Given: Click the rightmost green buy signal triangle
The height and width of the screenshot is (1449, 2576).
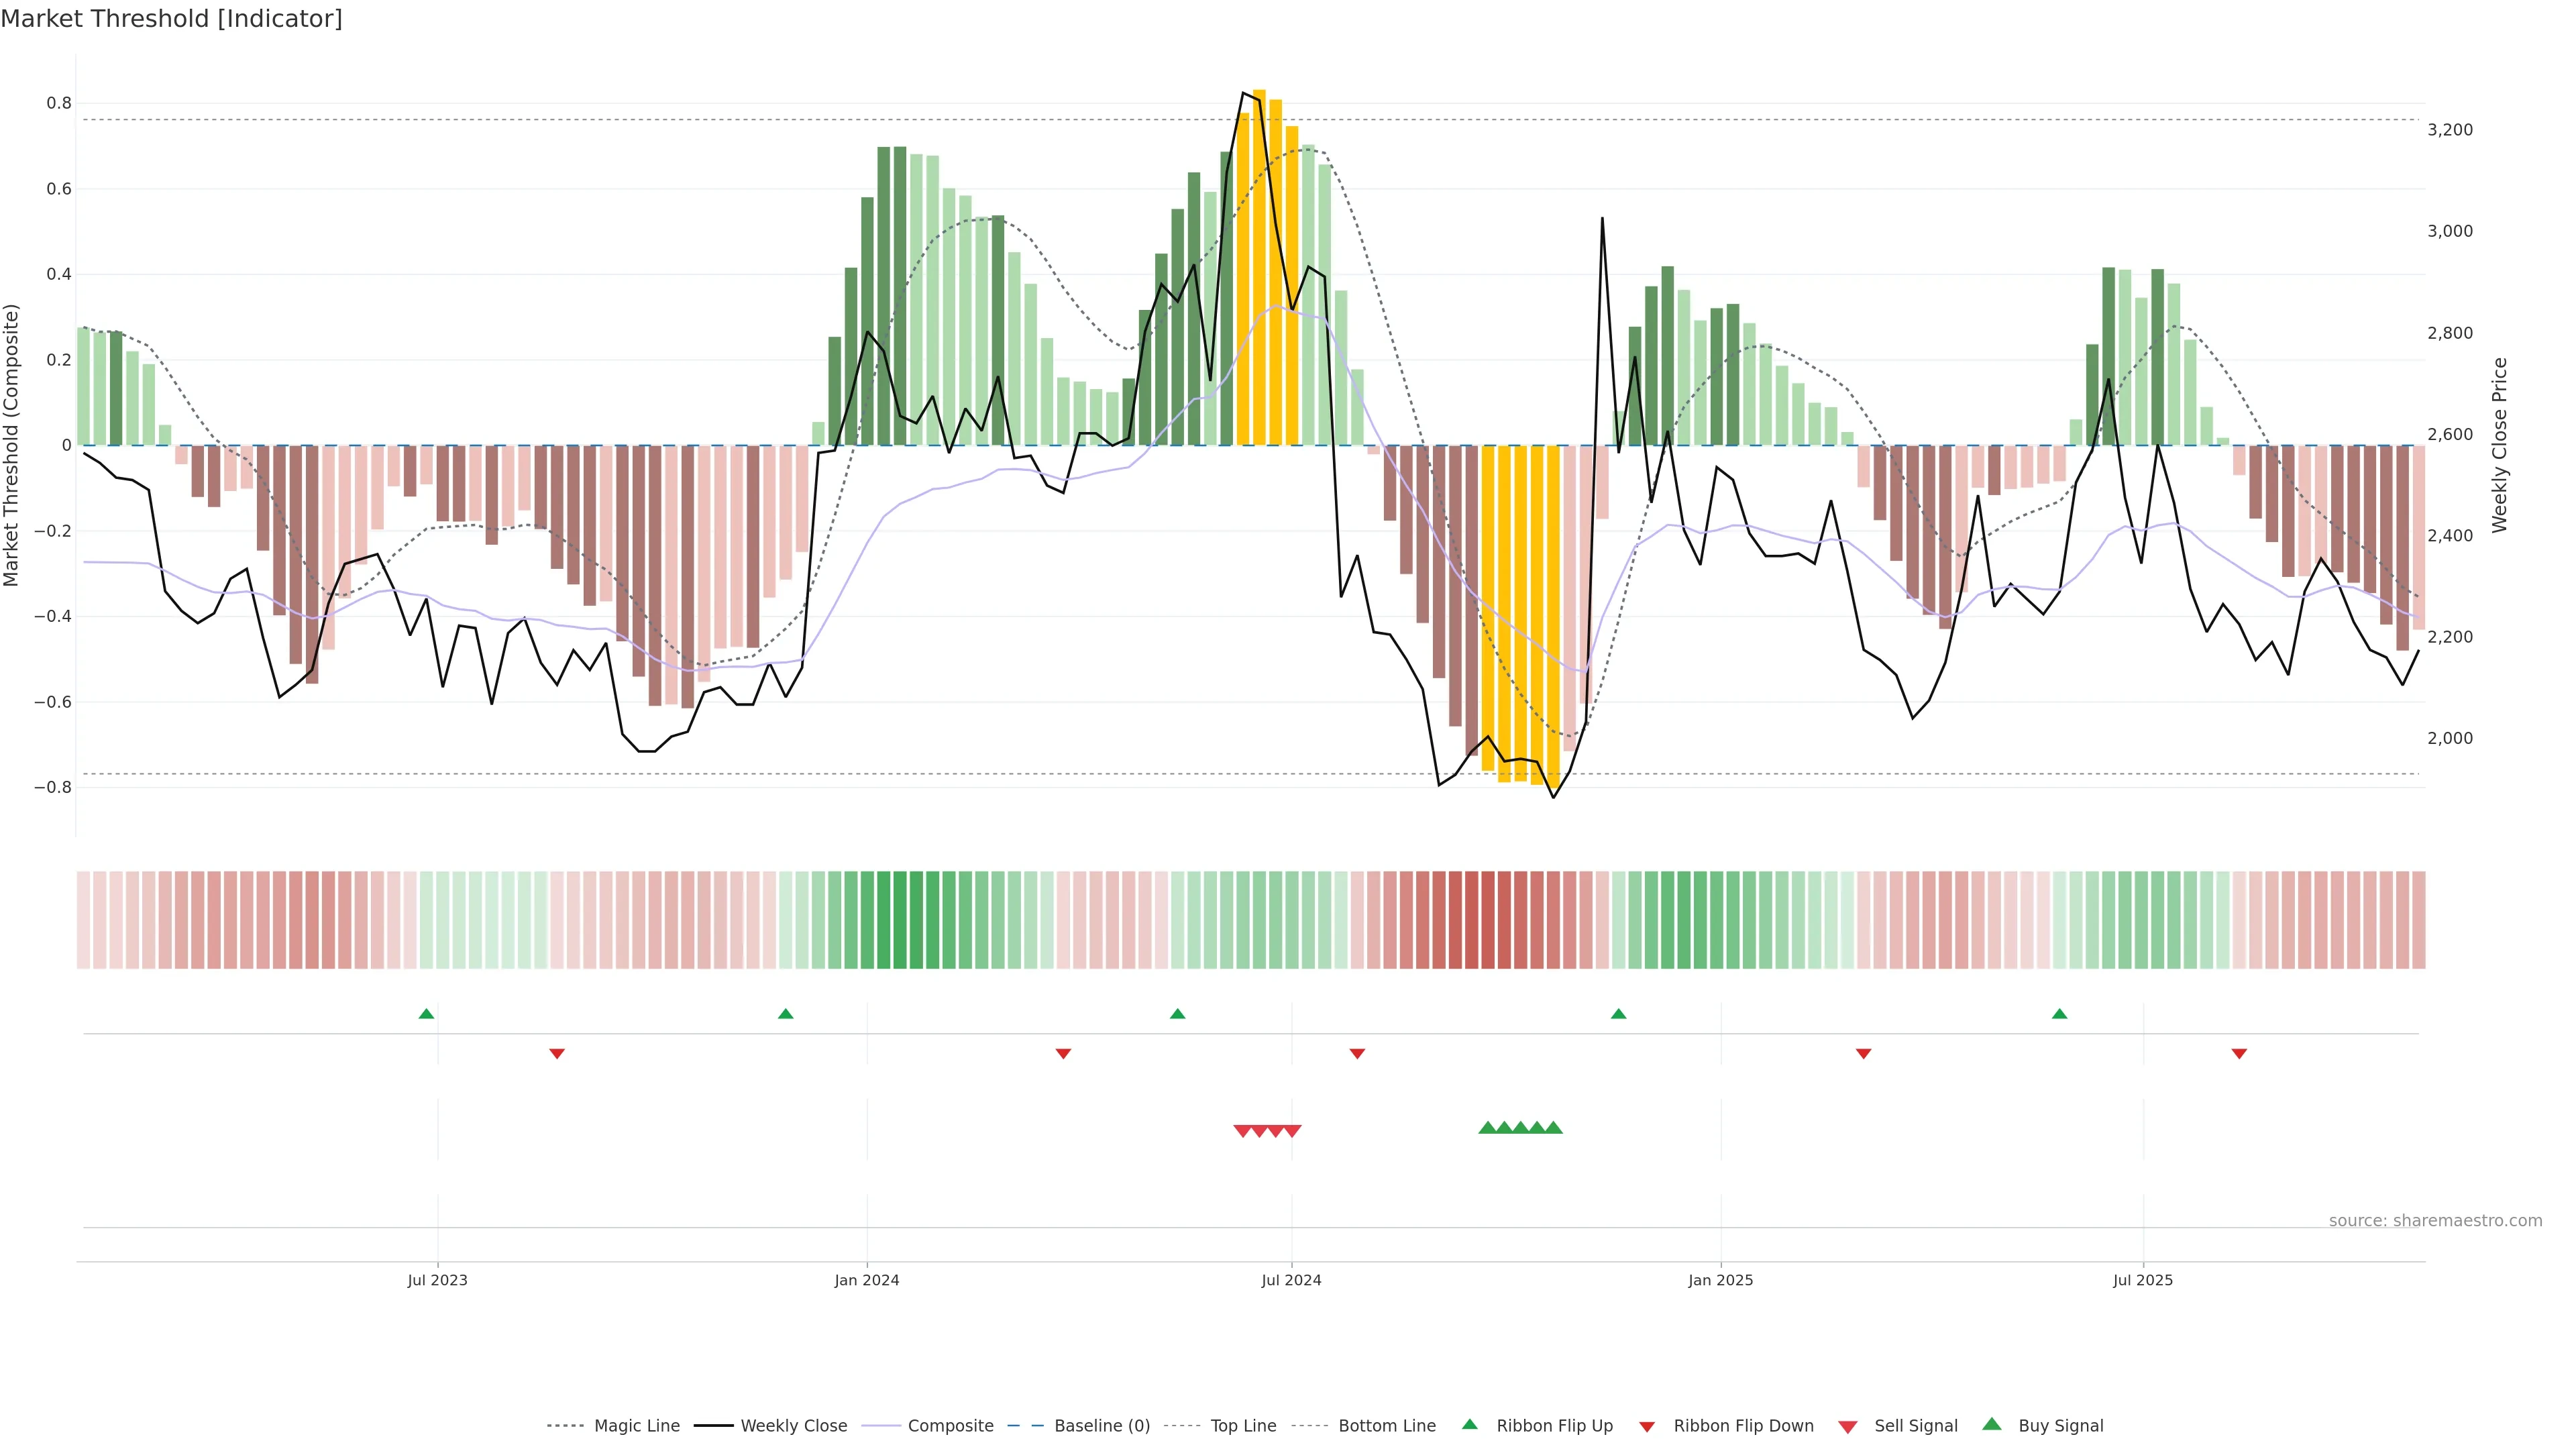Looking at the screenshot, I should click(1553, 1128).
